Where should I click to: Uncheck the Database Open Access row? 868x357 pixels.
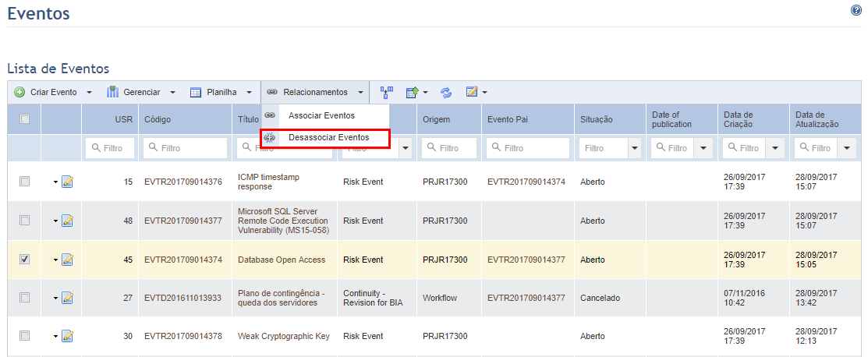pos(24,259)
